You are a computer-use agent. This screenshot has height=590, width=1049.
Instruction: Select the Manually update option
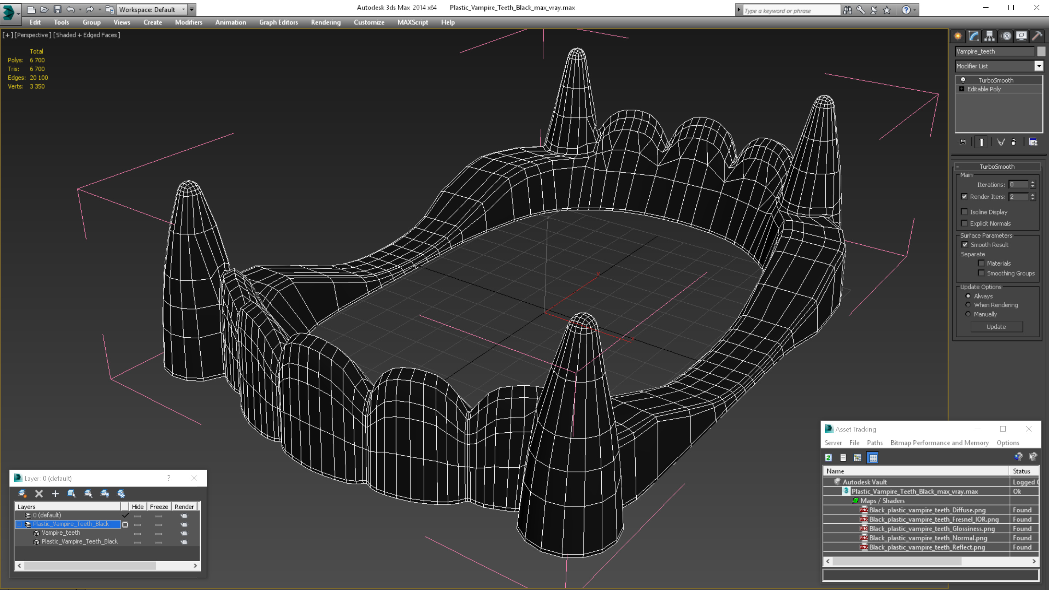[x=969, y=314]
